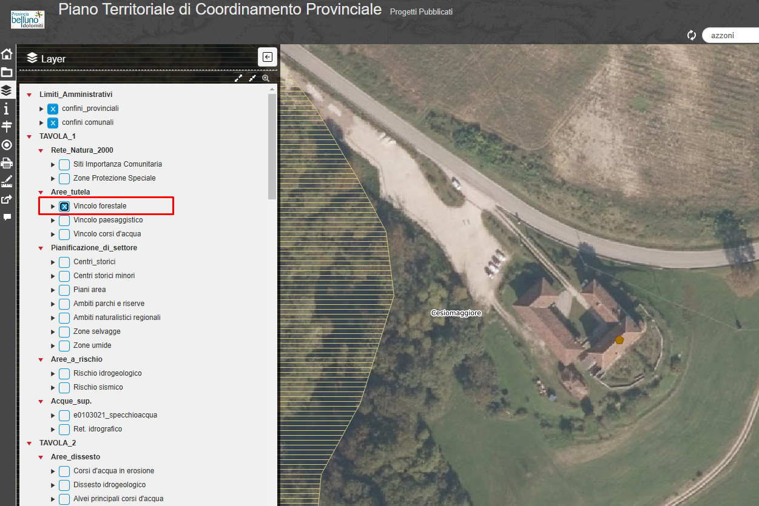The image size is (759, 506).
Task: Click the magnifier icon in the Layer toolbar
Action: click(266, 78)
